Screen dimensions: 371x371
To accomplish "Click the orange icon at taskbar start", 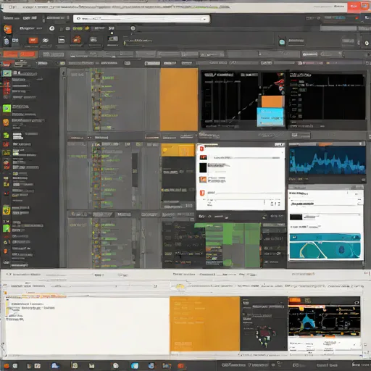I will point(7,366).
